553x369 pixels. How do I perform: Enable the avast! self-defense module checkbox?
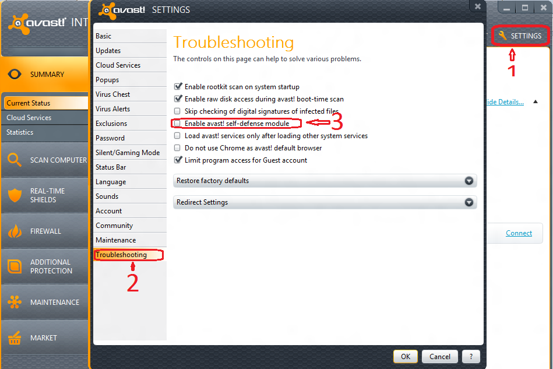pyautogui.click(x=177, y=124)
